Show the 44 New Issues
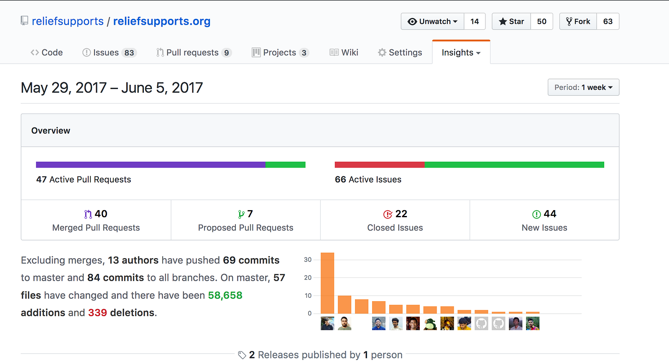The width and height of the screenshot is (669, 363). (x=544, y=220)
